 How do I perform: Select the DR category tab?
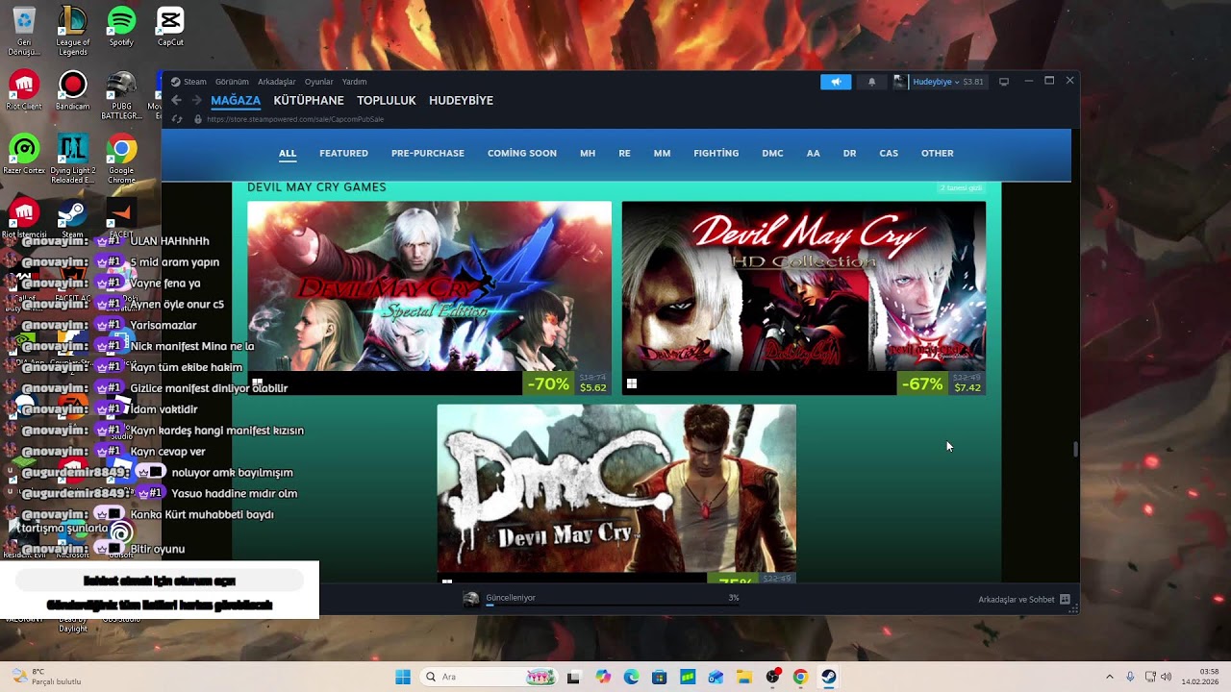tap(849, 153)
